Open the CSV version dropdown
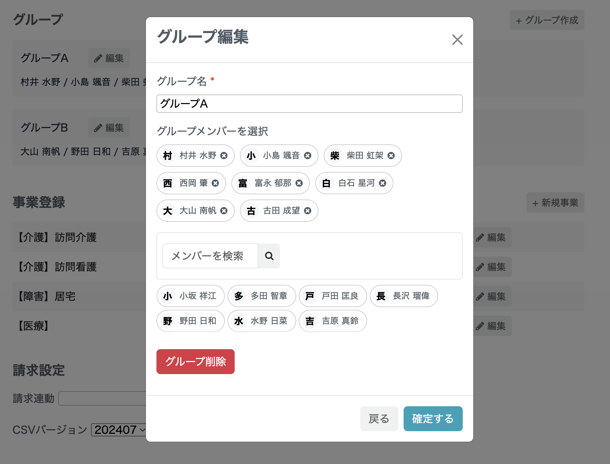Image resolution: width=610 pixels, height=464 pixels. [x=119, y=429]
